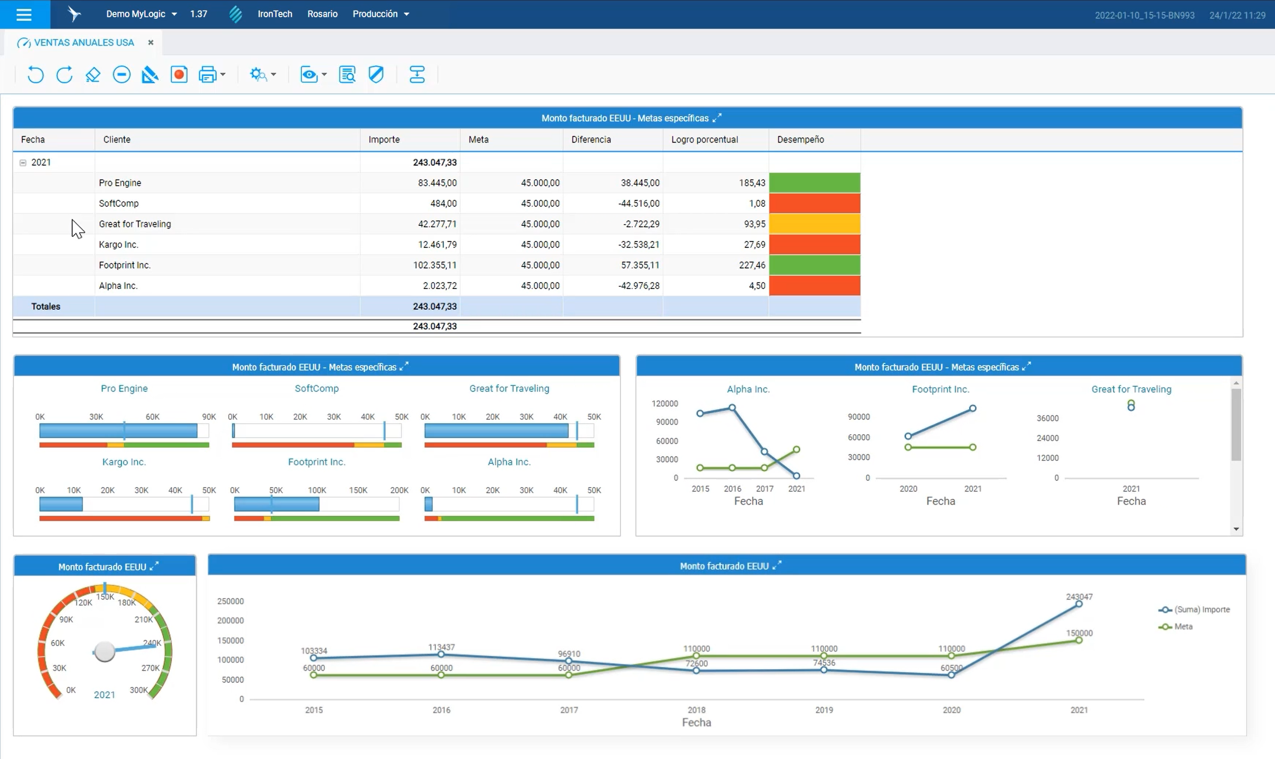Open the eye view dropdown arrow

tap(324, 75)
